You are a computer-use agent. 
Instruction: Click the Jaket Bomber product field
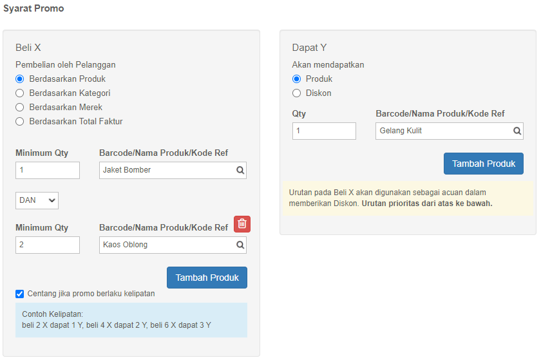(173, 170)
